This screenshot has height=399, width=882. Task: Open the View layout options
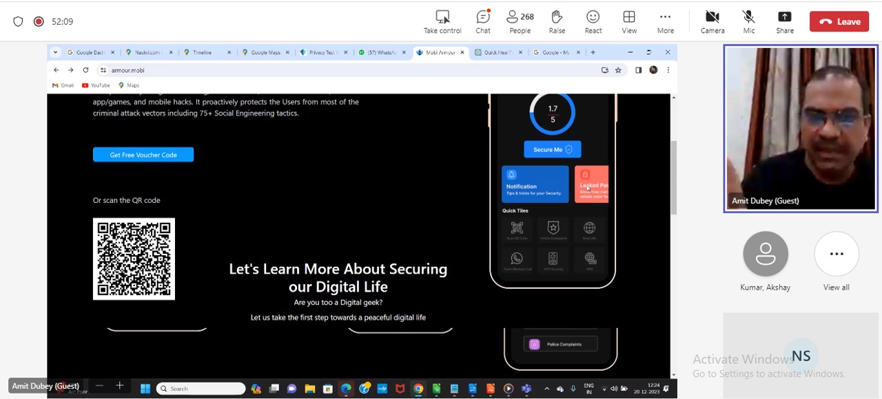tap(629, 21)
